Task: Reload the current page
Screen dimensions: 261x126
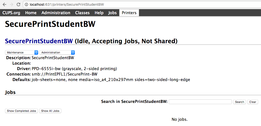Action: (x=18, y=4)
